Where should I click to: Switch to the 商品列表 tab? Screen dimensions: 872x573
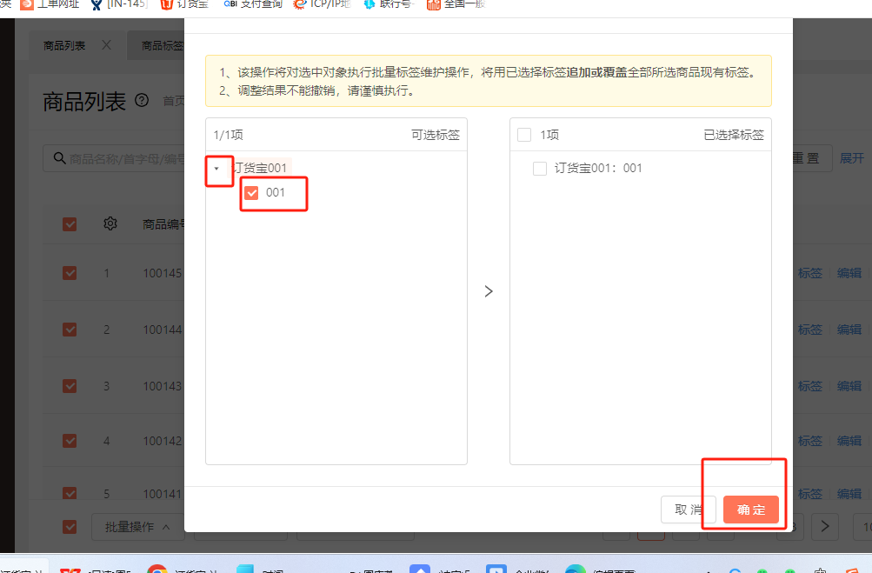tap(64, 45)
